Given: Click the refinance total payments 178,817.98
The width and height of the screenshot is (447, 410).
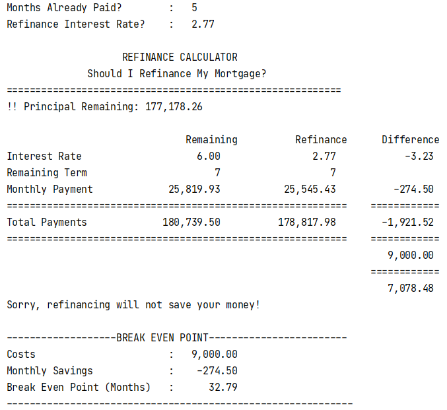Looking at the screenshot, I should coord(307,222).
